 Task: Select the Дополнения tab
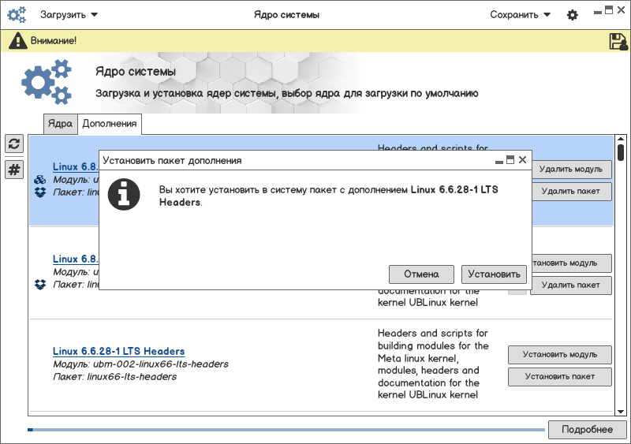point(110,124)
